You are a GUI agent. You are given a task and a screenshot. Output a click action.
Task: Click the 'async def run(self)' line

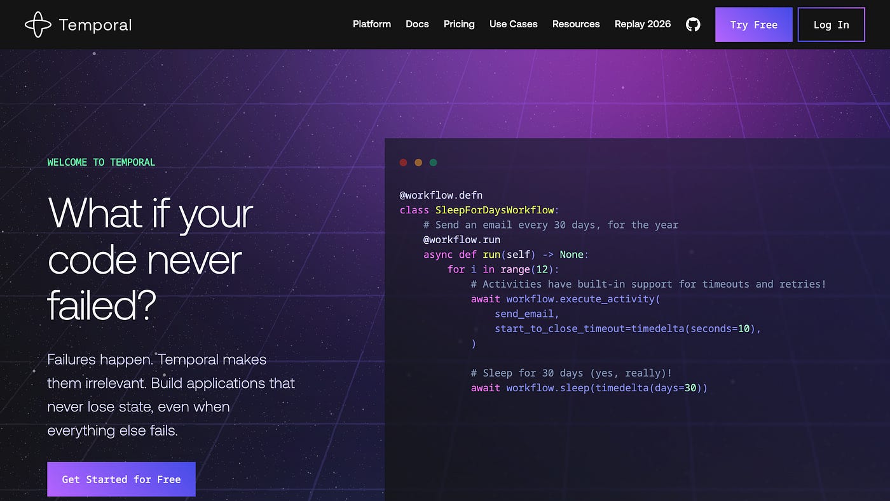pyautogui.click(x=507, y=255)
